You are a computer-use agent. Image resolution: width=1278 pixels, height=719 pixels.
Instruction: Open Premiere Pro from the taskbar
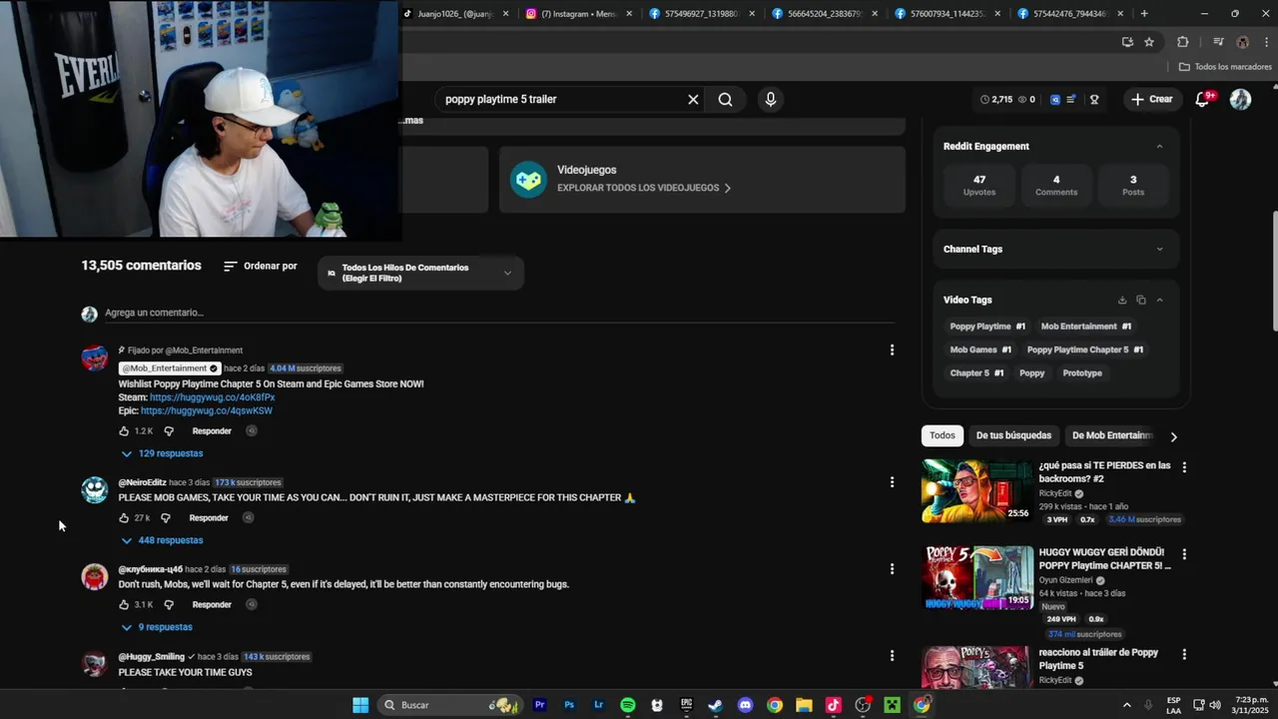click(x=540, y=705)
